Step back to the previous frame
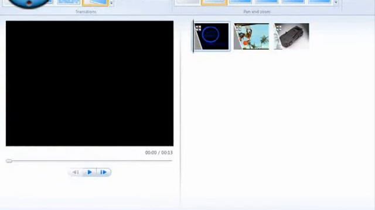The height and width of the screenshot is (210, 375). [x=76, y=172]
